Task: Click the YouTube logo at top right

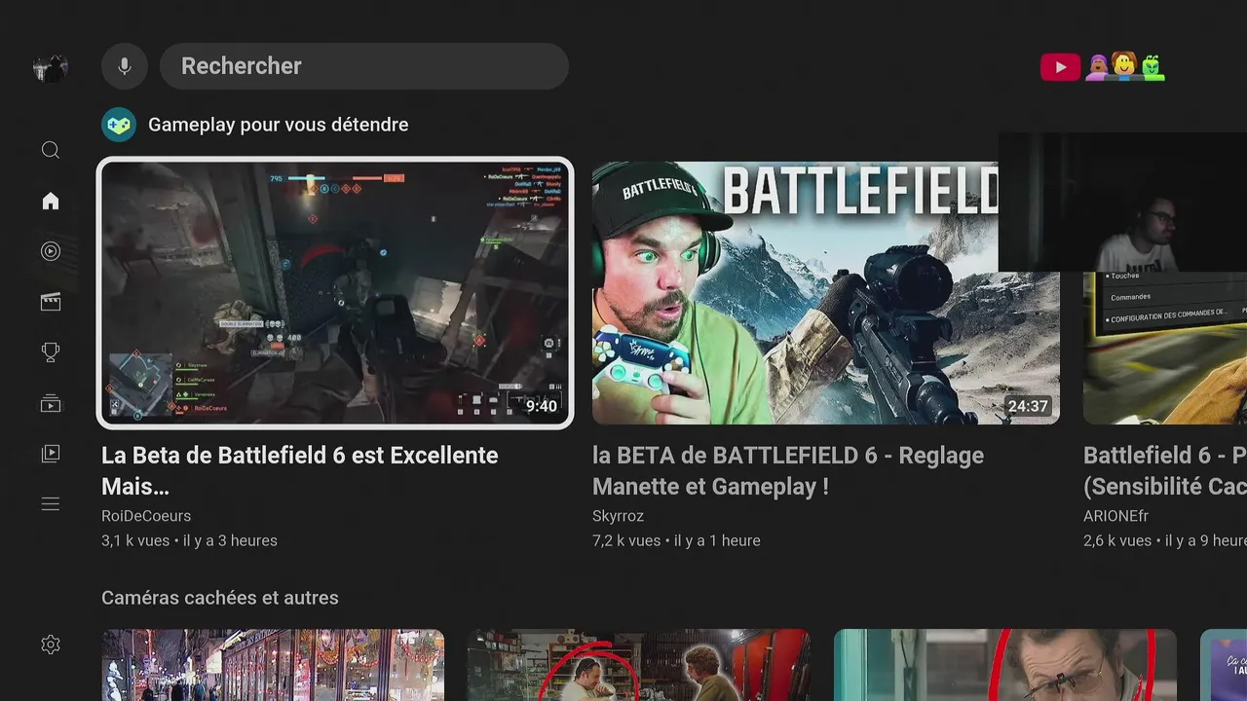Action: (x=1060, y=67)
